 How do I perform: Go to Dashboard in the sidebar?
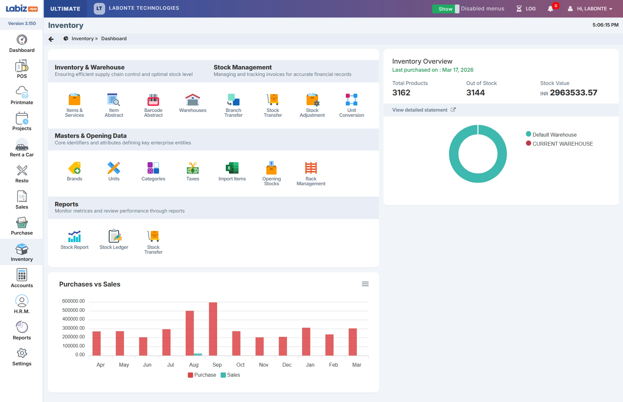[x=22, y=43]
